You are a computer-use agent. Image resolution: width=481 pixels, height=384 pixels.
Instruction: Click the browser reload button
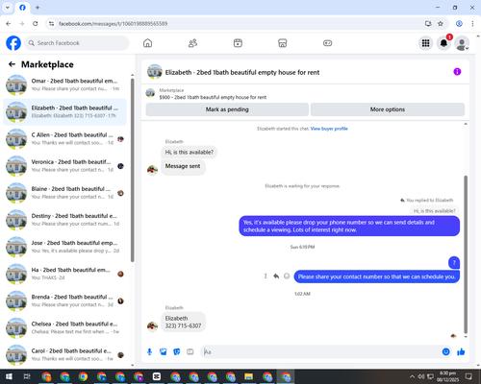[36, 24]
